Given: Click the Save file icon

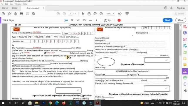Looking at the screenshot, I should (3, 14).
